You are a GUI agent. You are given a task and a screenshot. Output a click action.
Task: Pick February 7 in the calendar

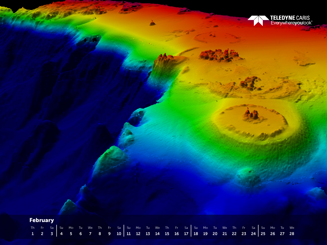coord(90,234)
